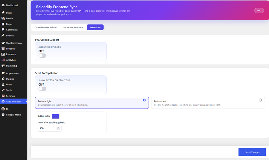Image resolution: width=269 pixels, height=160 pixels.
Task: Click the SHOW BUTTON ON FRONTEND label
Action: click(54, 80)
